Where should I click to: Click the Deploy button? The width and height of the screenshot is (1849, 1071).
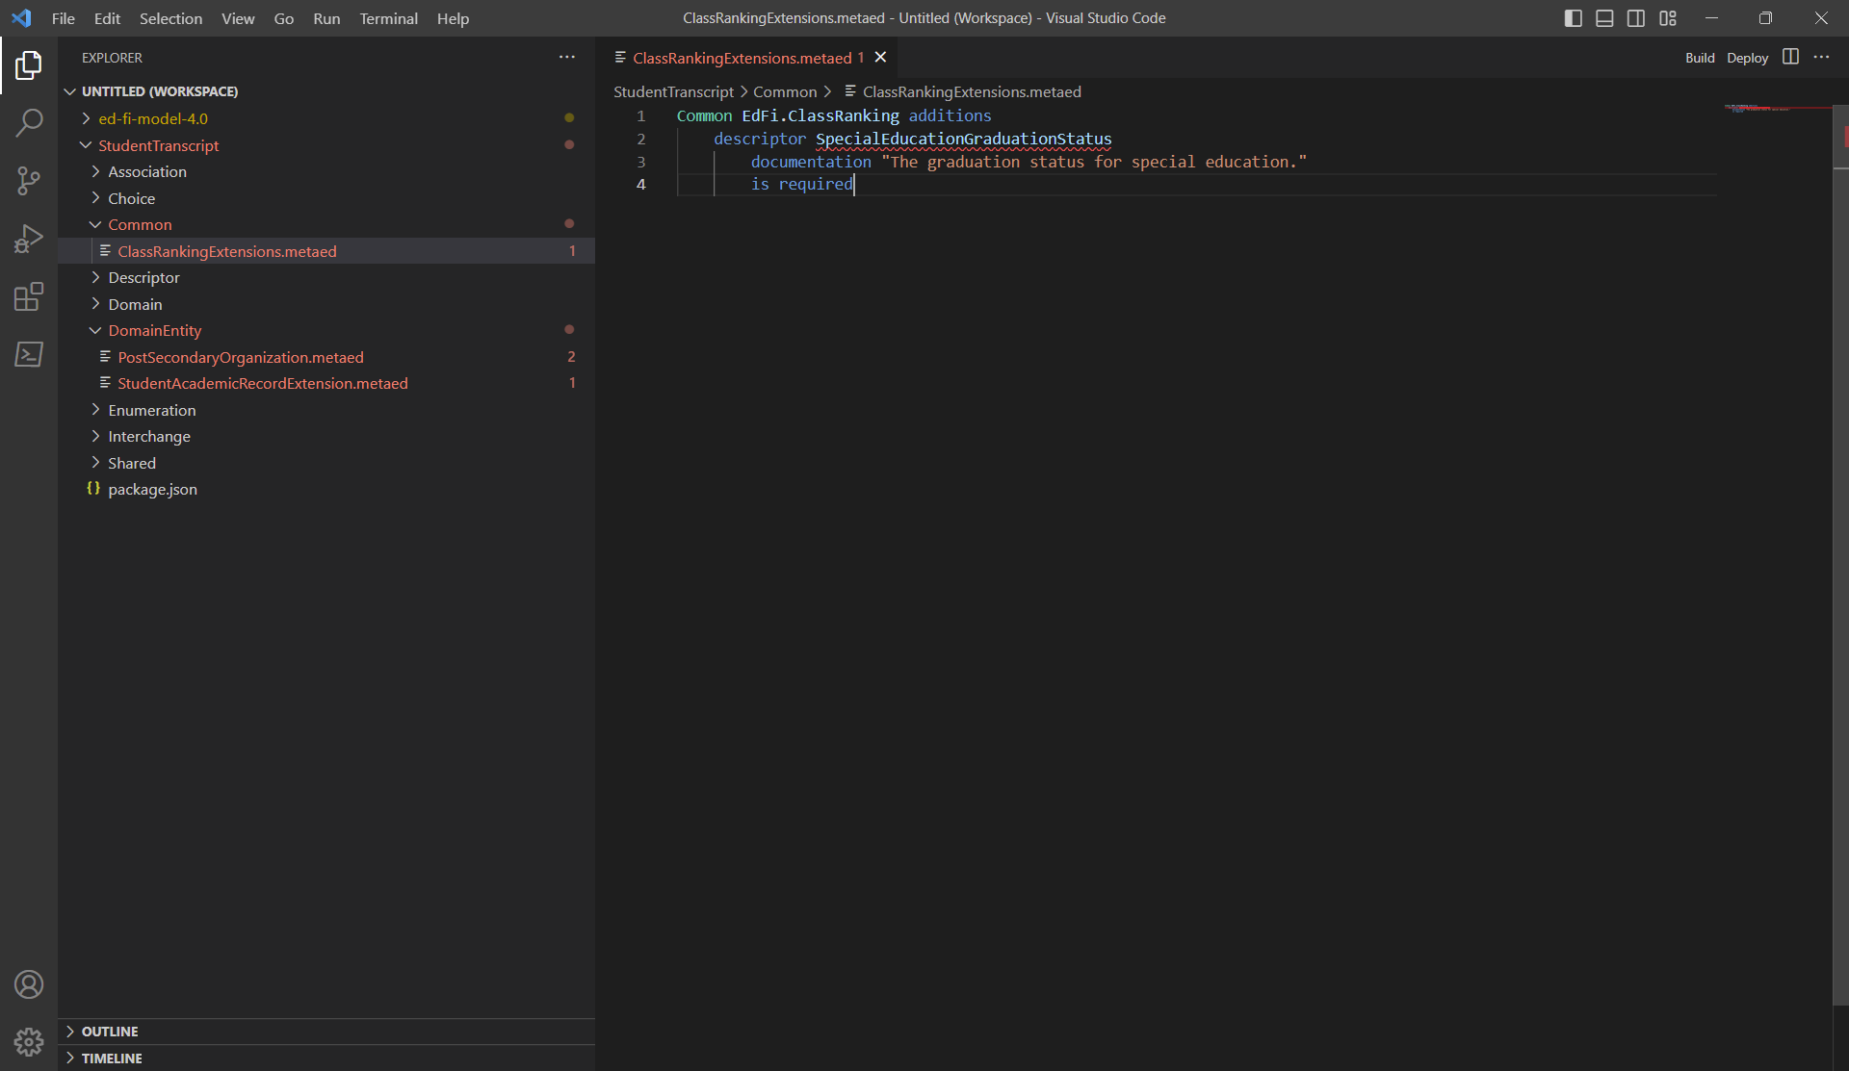[1747, 58]
